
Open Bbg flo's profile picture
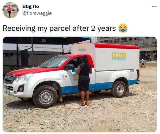[11, 10]
